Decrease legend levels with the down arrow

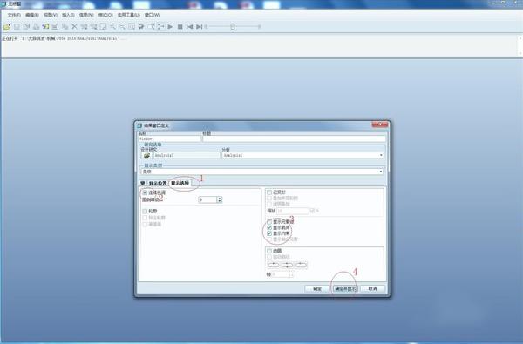click(219, 201)
